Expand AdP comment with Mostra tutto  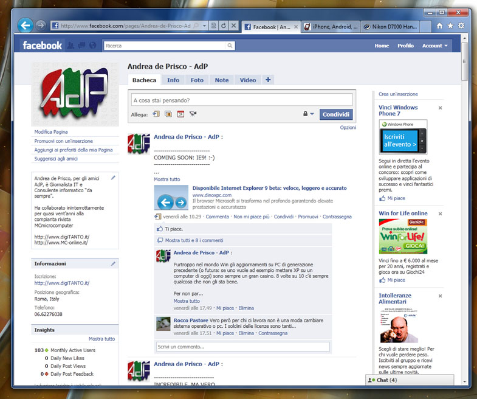click(187, 301)
